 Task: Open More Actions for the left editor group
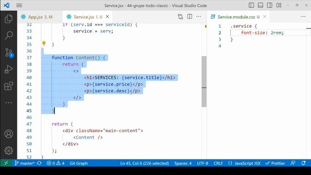click(x=199, y=17)
